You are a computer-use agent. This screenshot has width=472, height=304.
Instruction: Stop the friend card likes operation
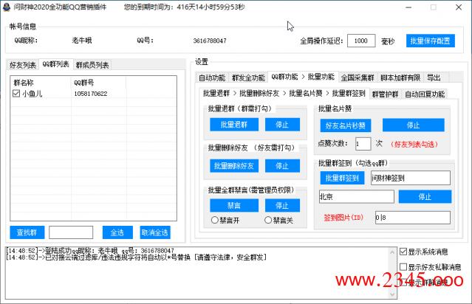tap(413, 125)
